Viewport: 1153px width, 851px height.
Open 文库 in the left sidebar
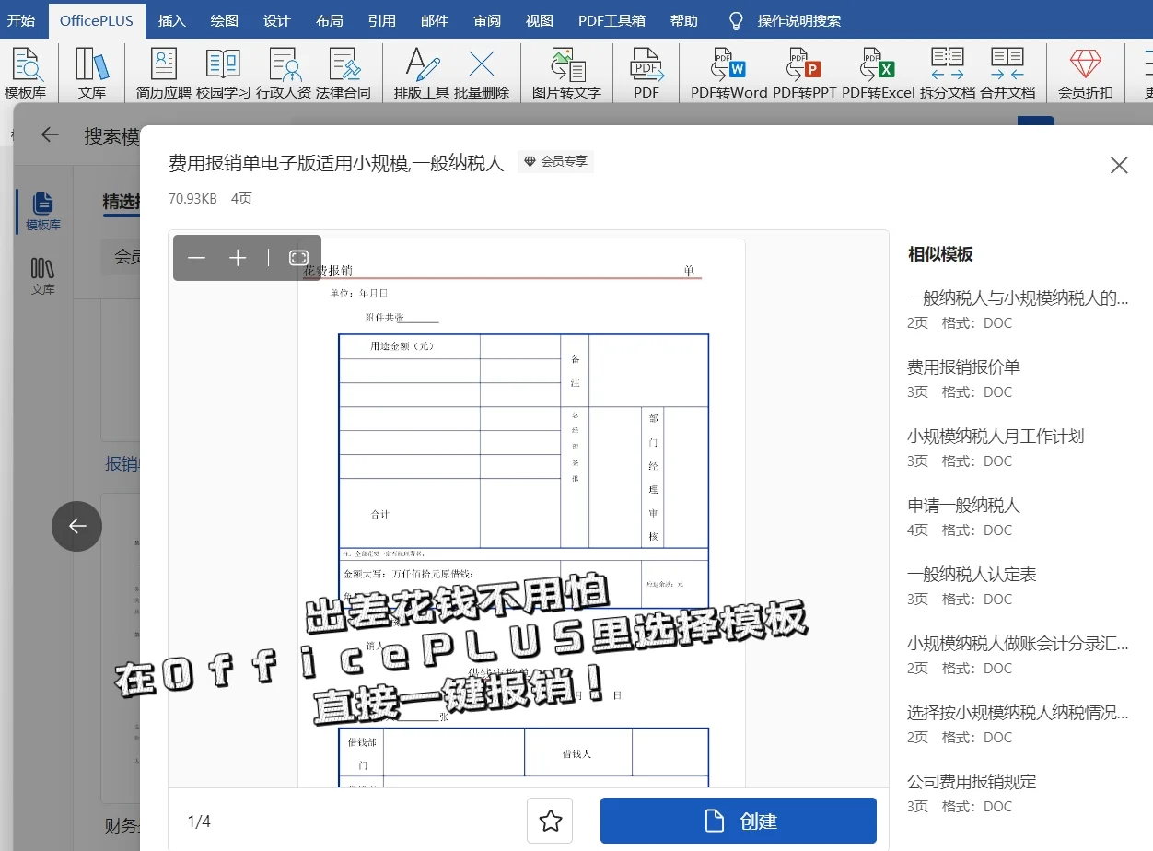[x=43, y=276]
